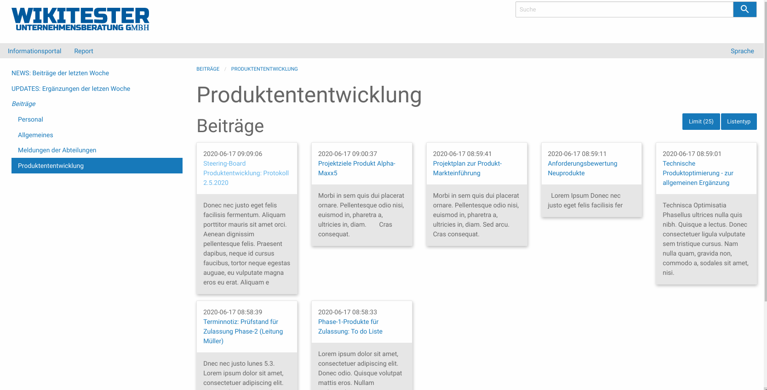Open the Report menu item
Viewport: 767px width, 390px height.
tap(84, 51)
